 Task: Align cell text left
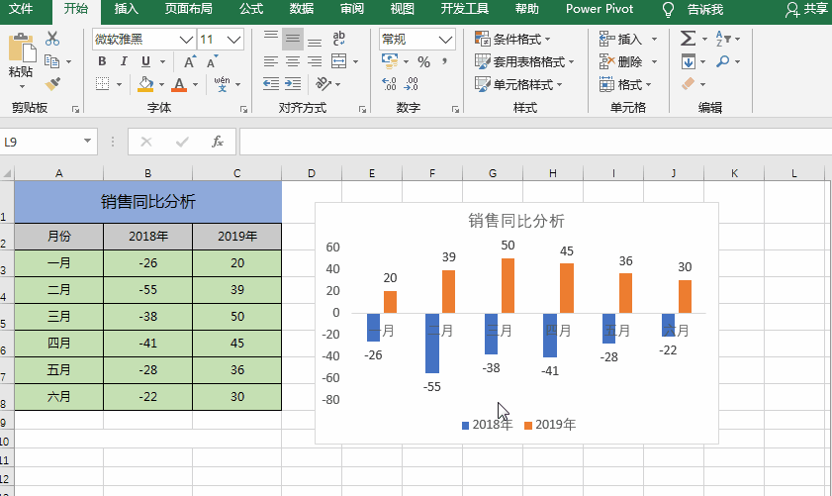coord(271,61)
